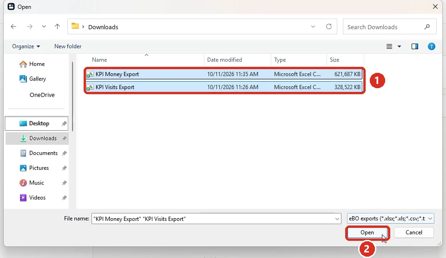Go forward using the right arrow
Image resolution: width=446 pixels, height=258 pixels.
pyautogui.click(x=30, y=27)
